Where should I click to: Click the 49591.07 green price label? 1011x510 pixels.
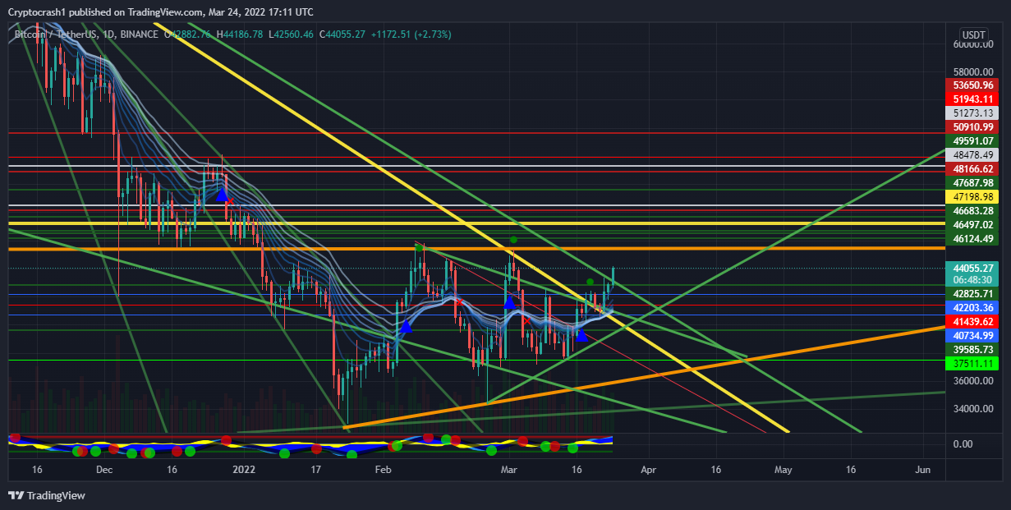click(972, 140)
